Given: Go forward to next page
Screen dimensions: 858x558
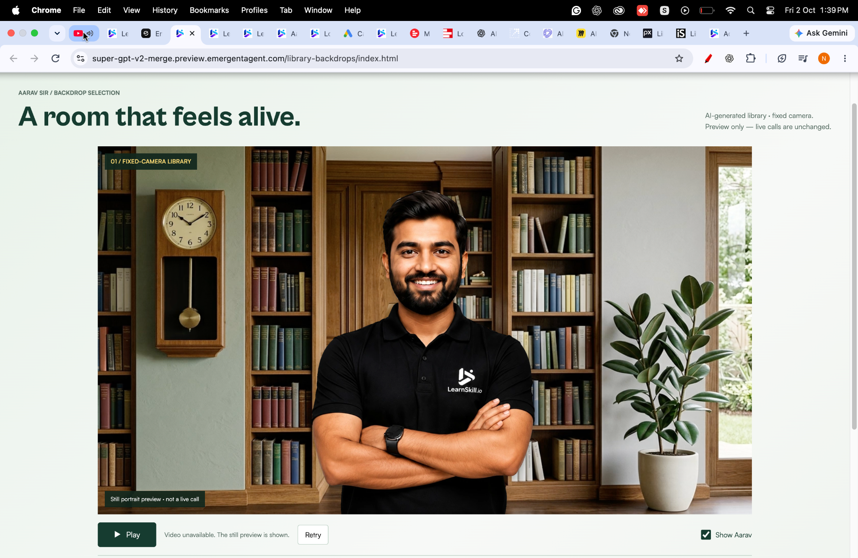Looking at the screenshot, I should (34, 58).
